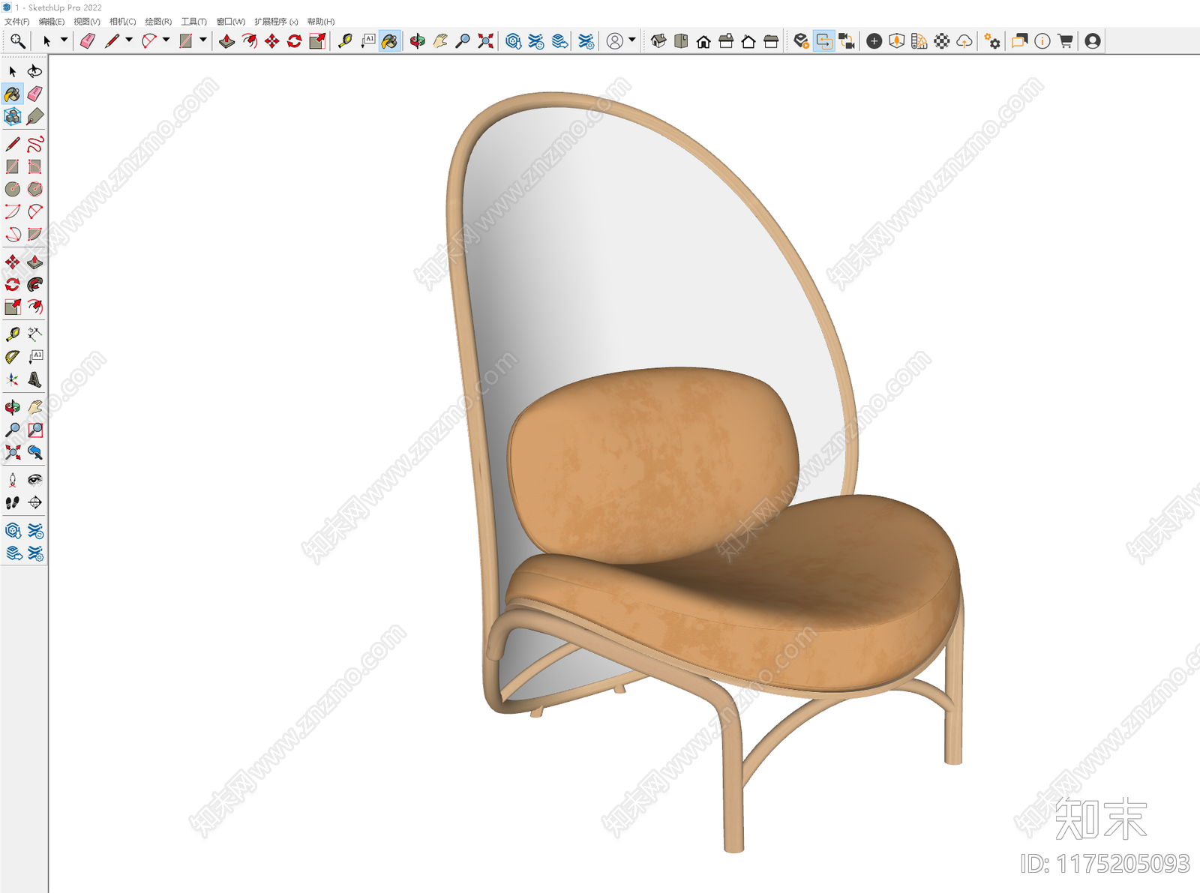Pick the Tape Measure tool in top toolbar
1200x893 pixels.
(345, 41)
